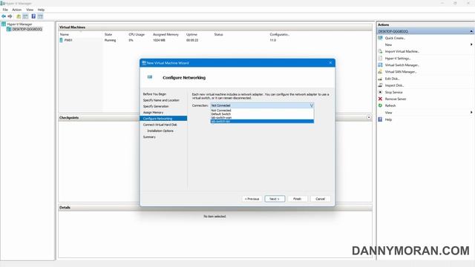Sort by the Assigned Memory column header
Screen dimensions: 475x267
tap(166, 35)
